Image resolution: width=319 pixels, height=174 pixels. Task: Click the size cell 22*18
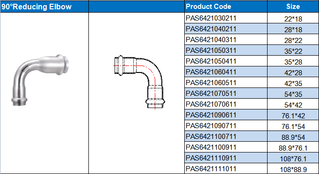click(293, 18)
